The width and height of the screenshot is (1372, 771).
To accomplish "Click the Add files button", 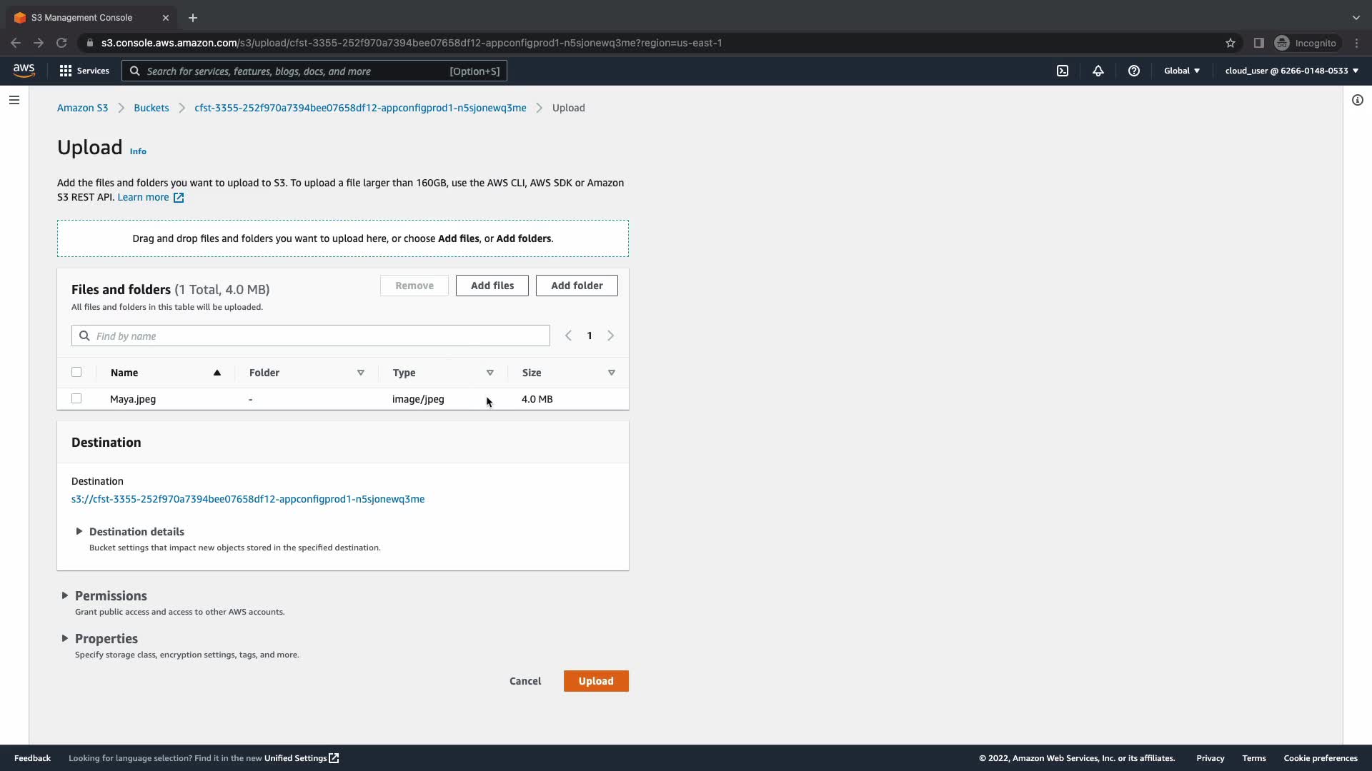I will [492, 286].
